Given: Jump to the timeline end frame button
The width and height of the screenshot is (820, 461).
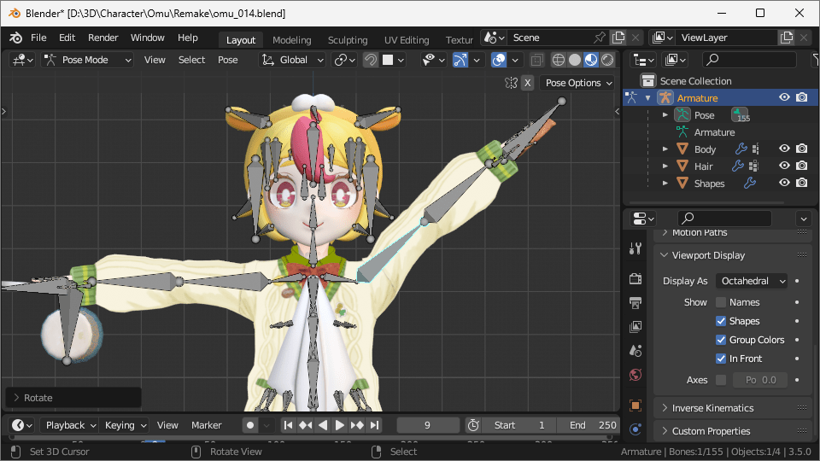Looking at the screenshot, I should point(374,425).
